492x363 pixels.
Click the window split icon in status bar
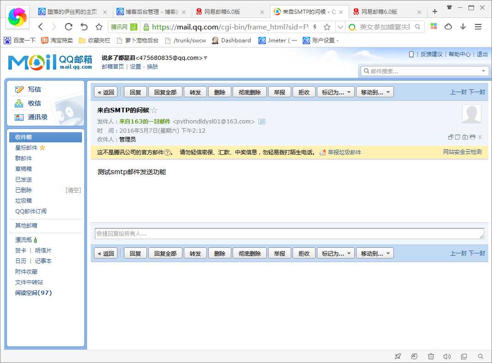[464, 356]
